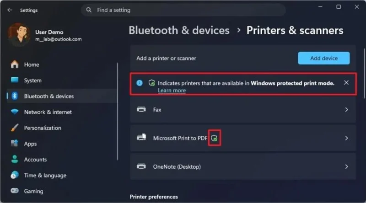Image resolution: width=366 pixels, height=203 pixels.
Task: Click the Time & language globe clock icon
Action: 15,175
